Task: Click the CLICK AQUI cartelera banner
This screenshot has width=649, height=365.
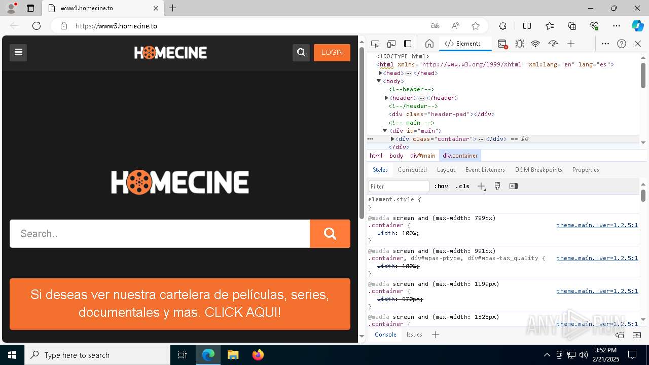Action: click(x=180, y=304)
